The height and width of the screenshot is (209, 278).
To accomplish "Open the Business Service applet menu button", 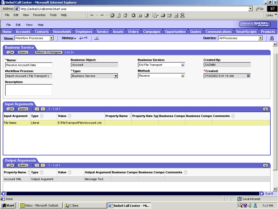I will pyautogui.click(x=10, y=52).
